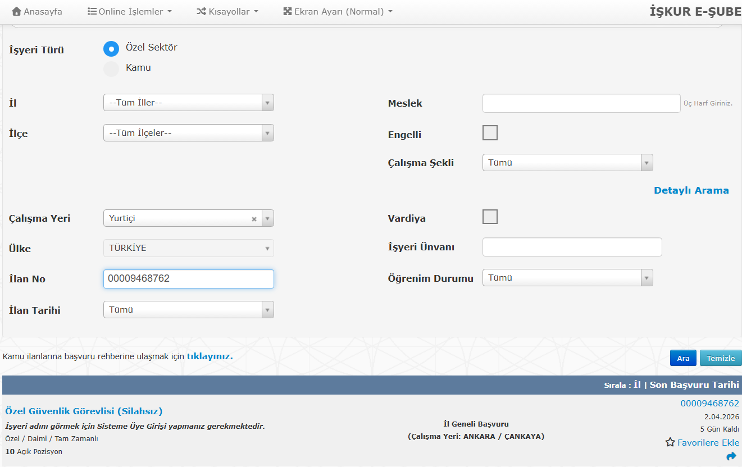The image size is (742, 467).
Task: Select the Kamu radio button
Action: [111, 68]
